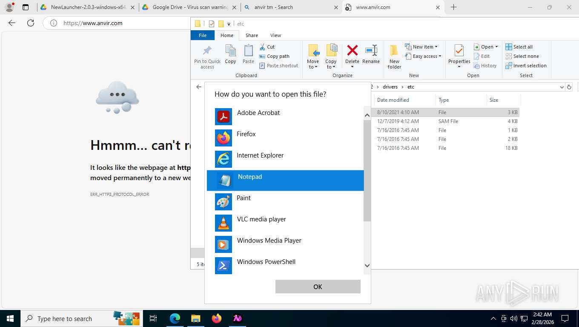Open a new browser tab

point(453,7)
